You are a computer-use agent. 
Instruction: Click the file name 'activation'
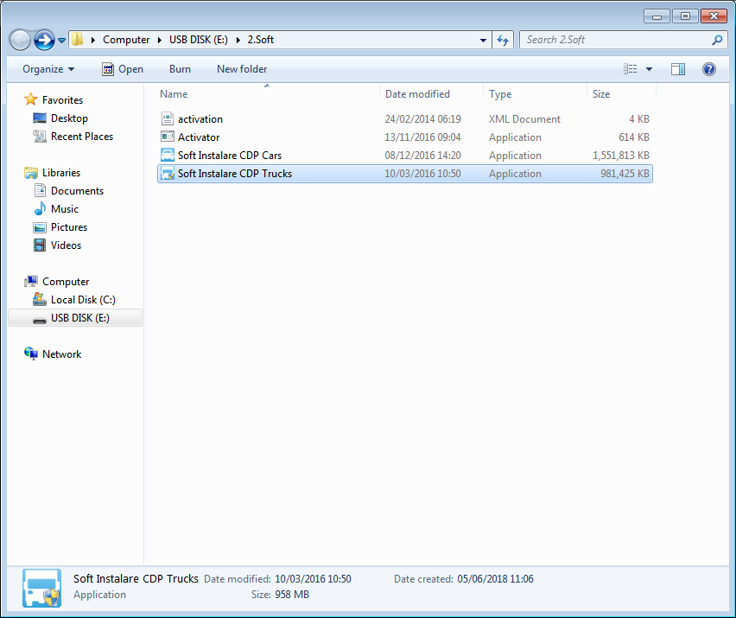click(x=200, y=119)
